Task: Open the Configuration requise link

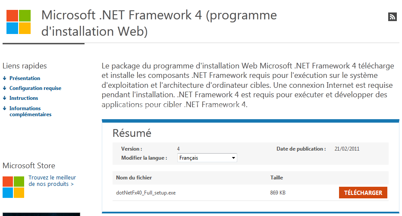Action: pyautogui.click(x=35, y=88)
